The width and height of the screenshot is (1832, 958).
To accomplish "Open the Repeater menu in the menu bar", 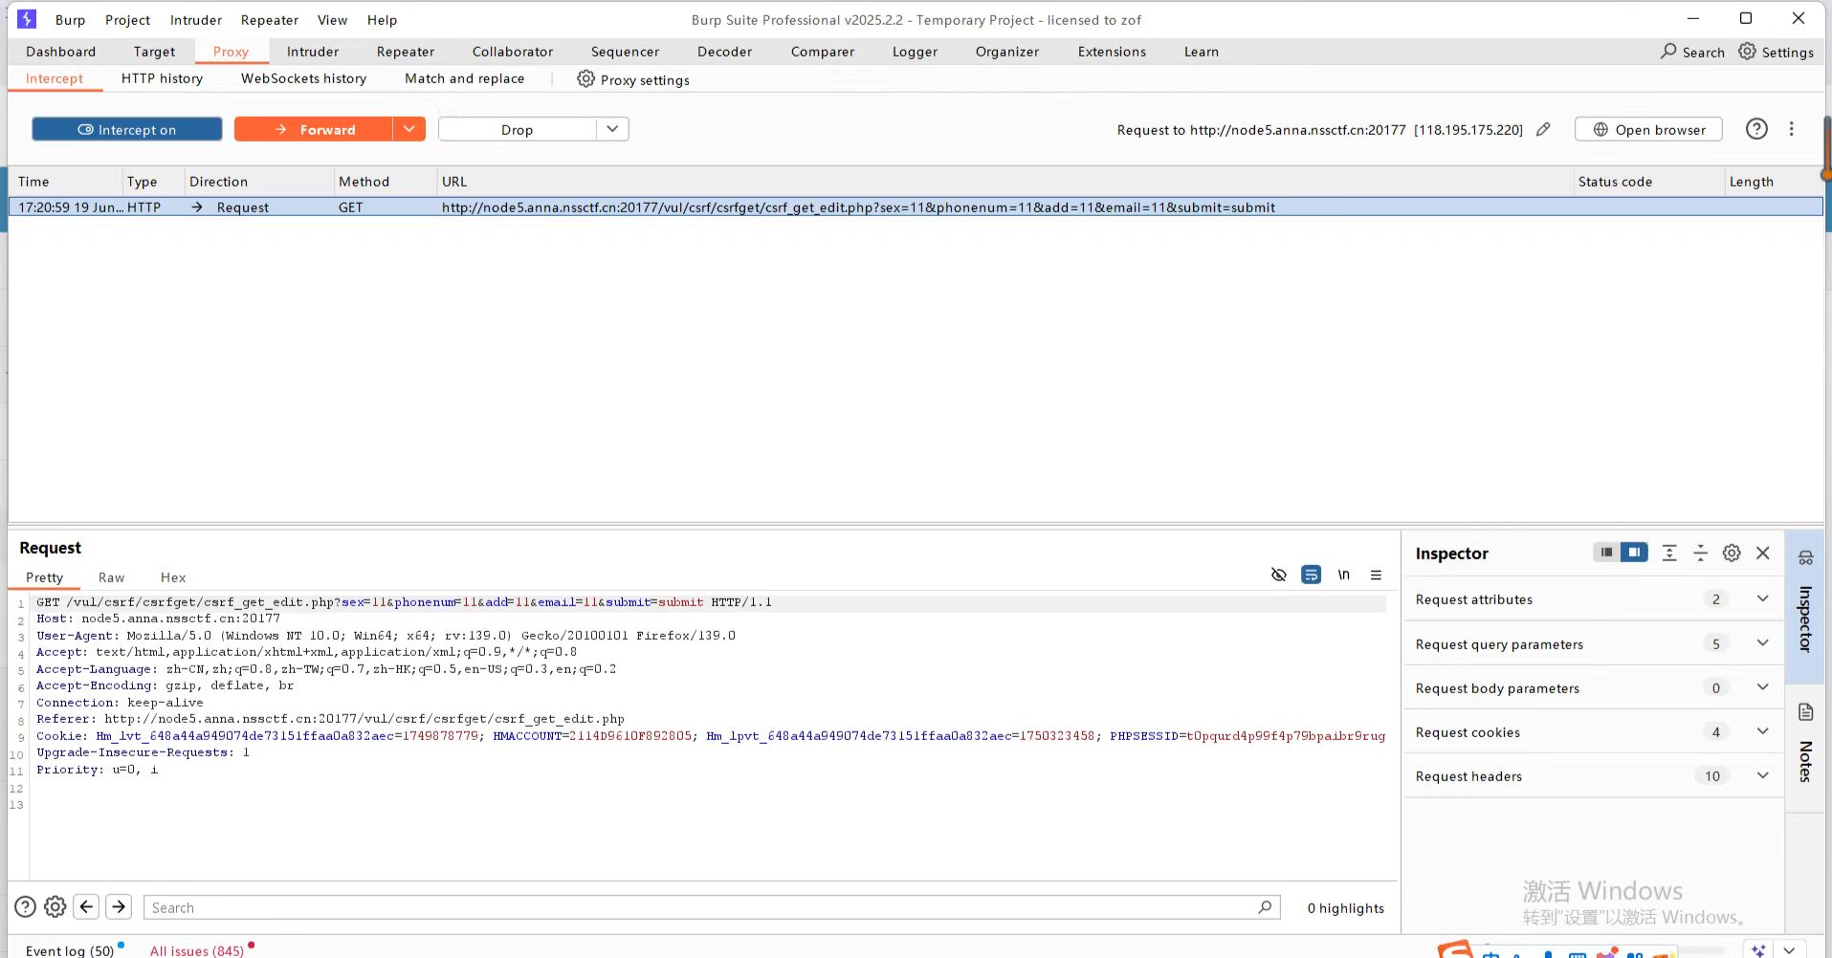I will [x=270, y=20].
